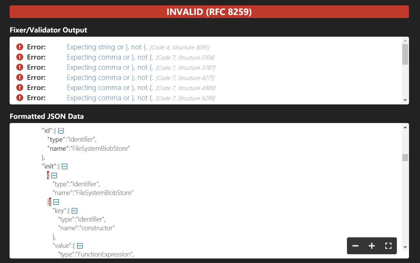
Task: Open fullscreen view of the JSON data
Action: click(x=388, y=246)
